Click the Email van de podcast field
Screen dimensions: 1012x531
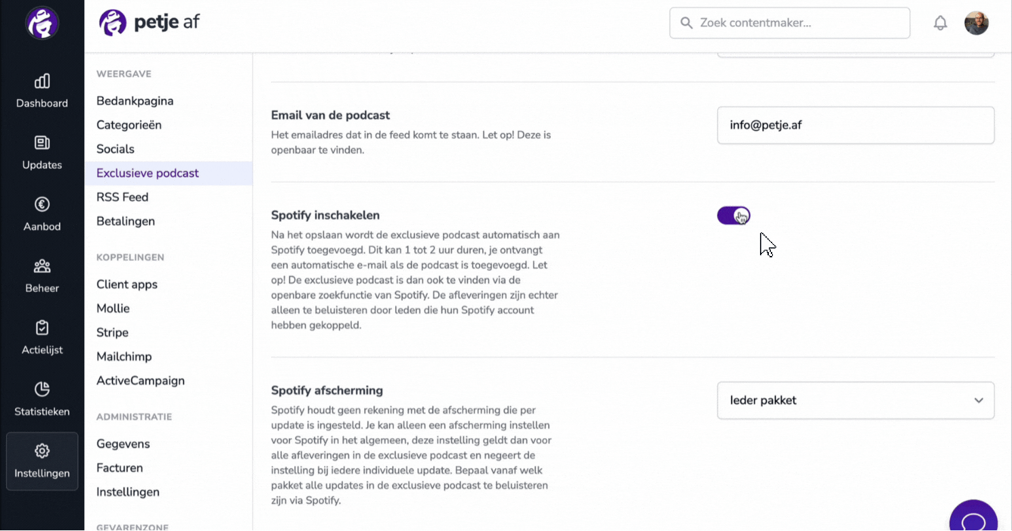(x=856, y=125)
